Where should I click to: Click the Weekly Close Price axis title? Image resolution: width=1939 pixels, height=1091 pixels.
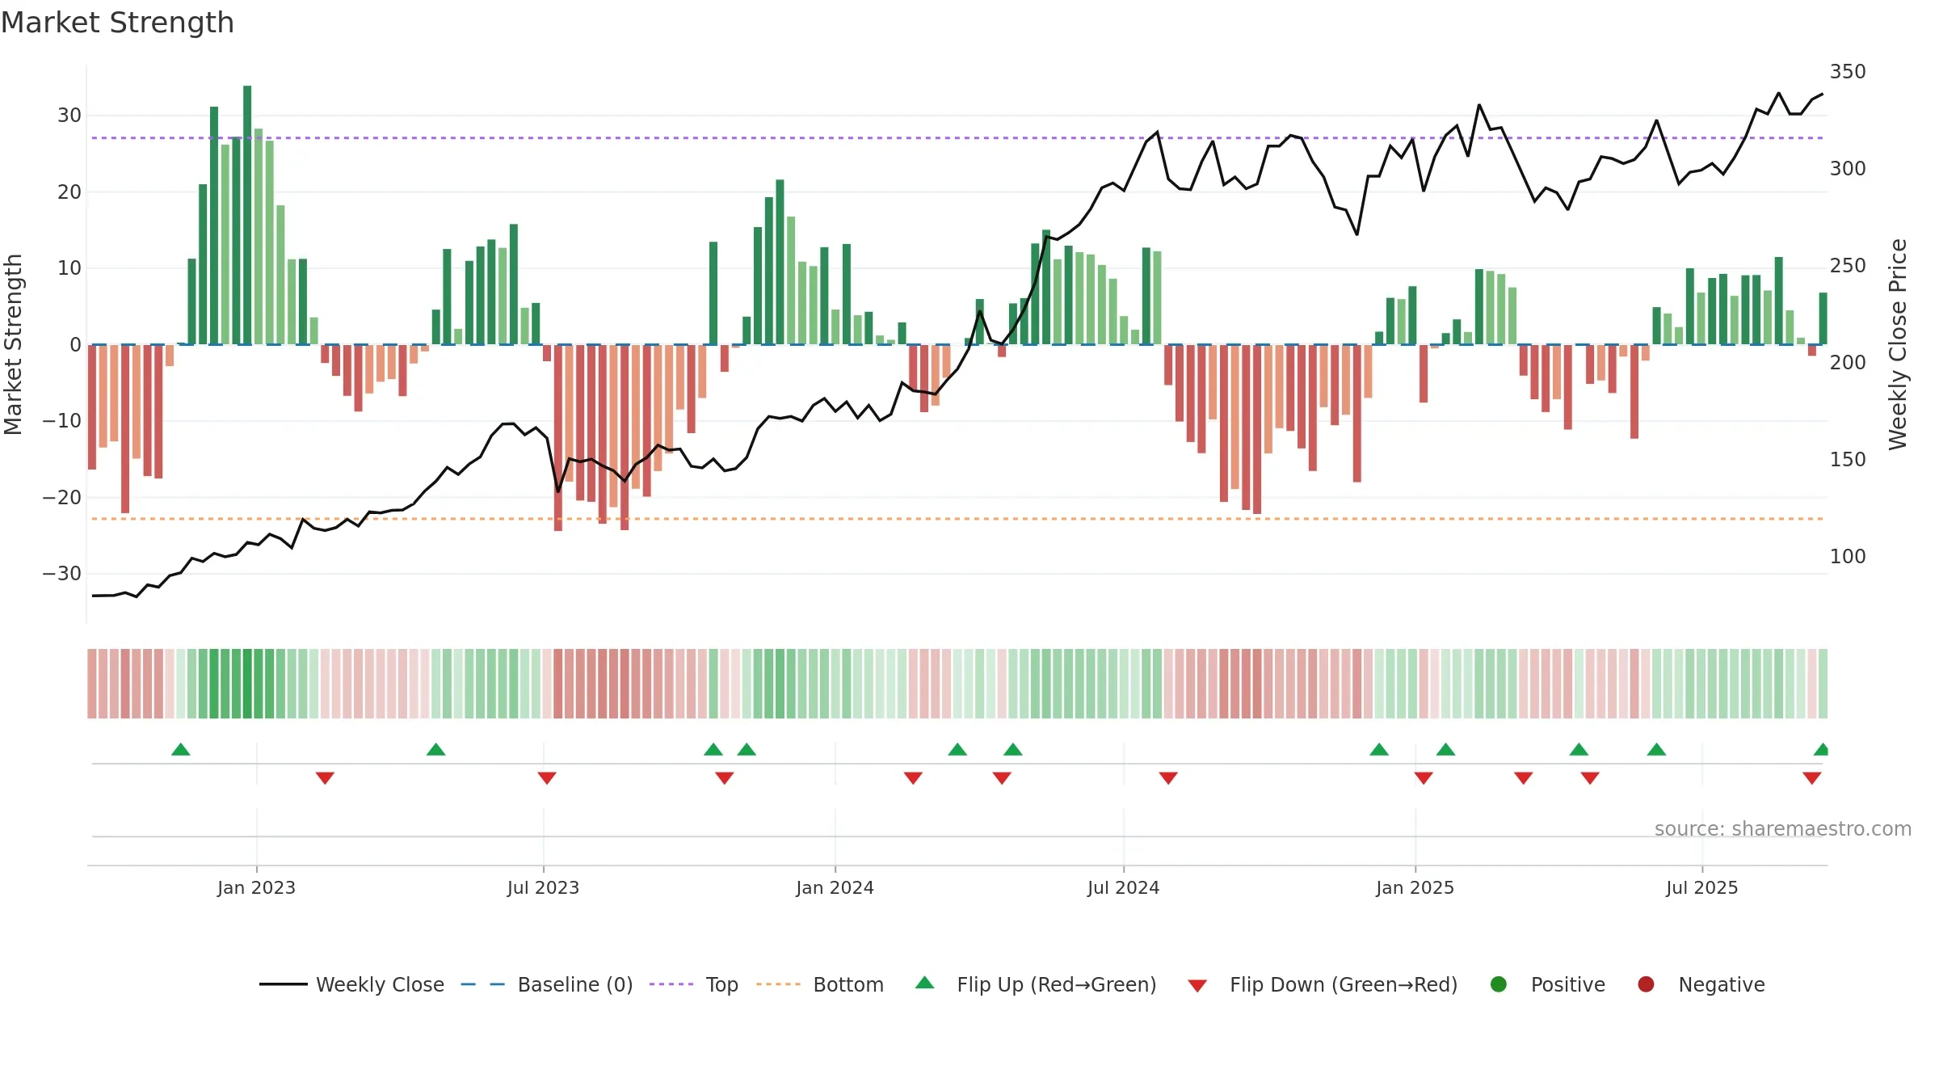[x=1898, y=344]
